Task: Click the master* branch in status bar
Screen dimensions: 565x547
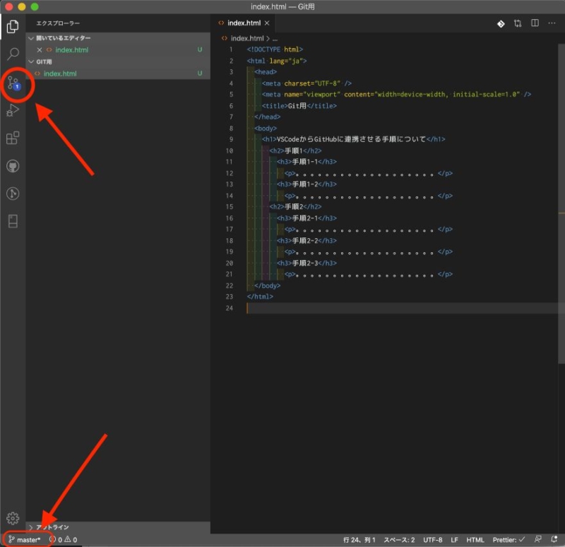Action: pos(25,540)
